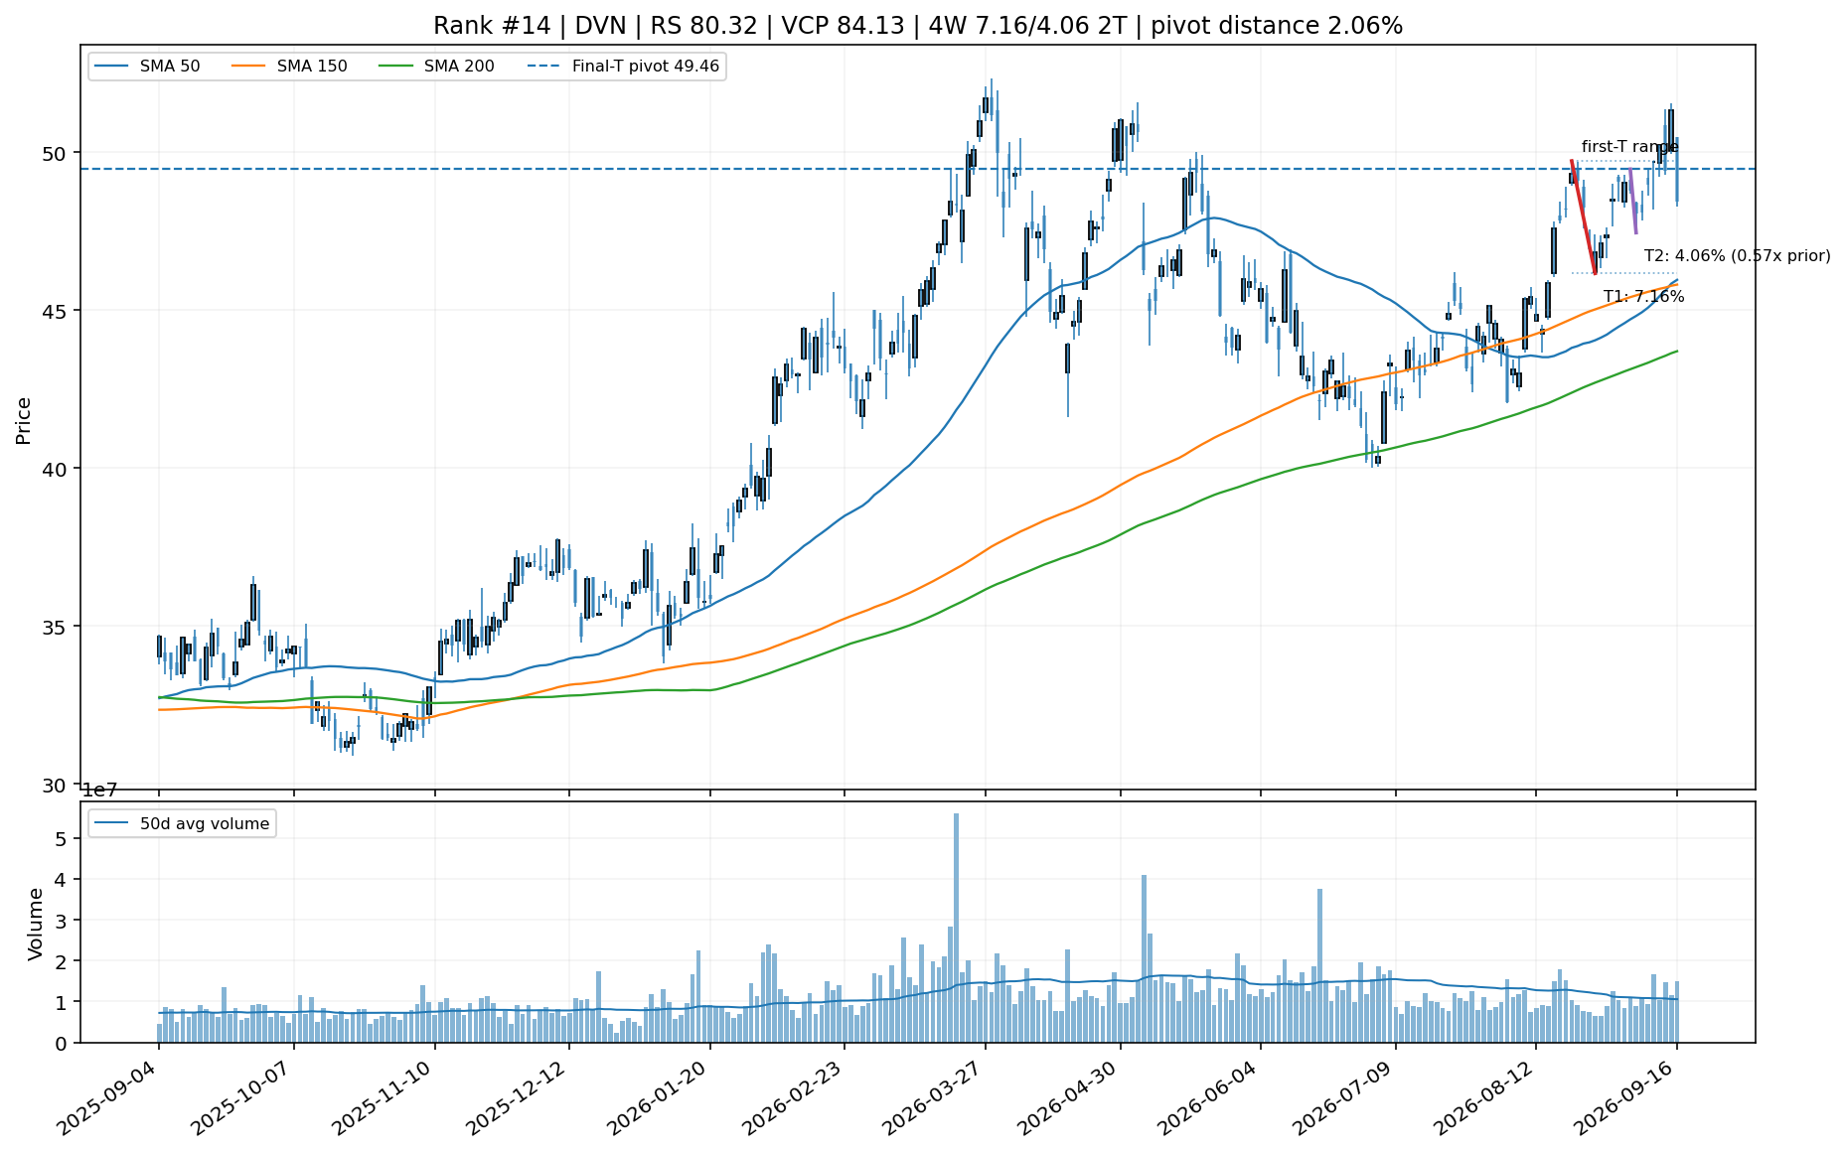Click the price tick label 35
This screenshot has width=1845, height=1153.
coord(55,627)
